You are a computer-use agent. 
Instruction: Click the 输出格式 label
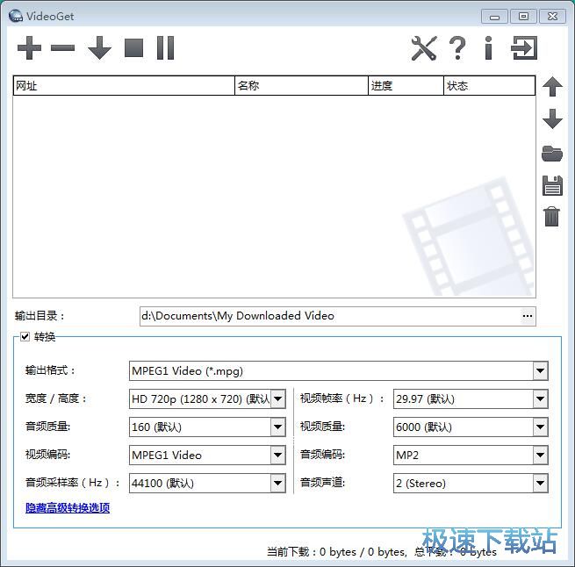click(50, 370)
